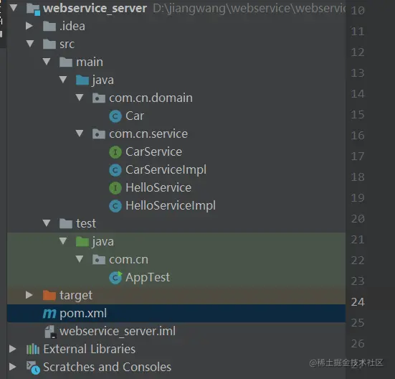Click the com.cn package icon
395x379 pixels.
click(x=99, y=259)
